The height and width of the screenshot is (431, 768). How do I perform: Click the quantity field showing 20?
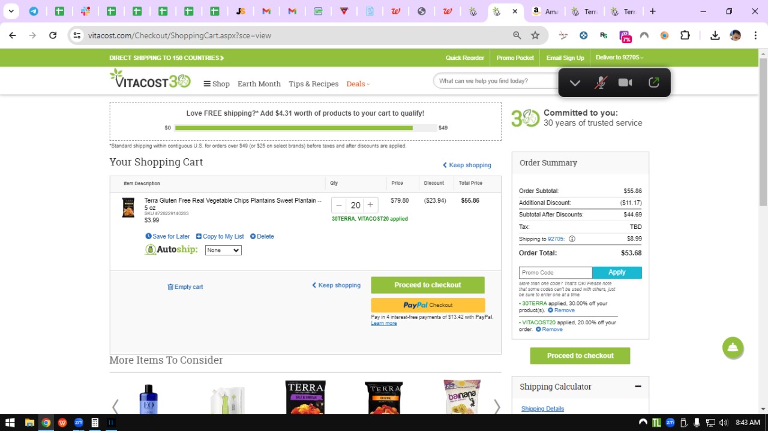[355, 205]
